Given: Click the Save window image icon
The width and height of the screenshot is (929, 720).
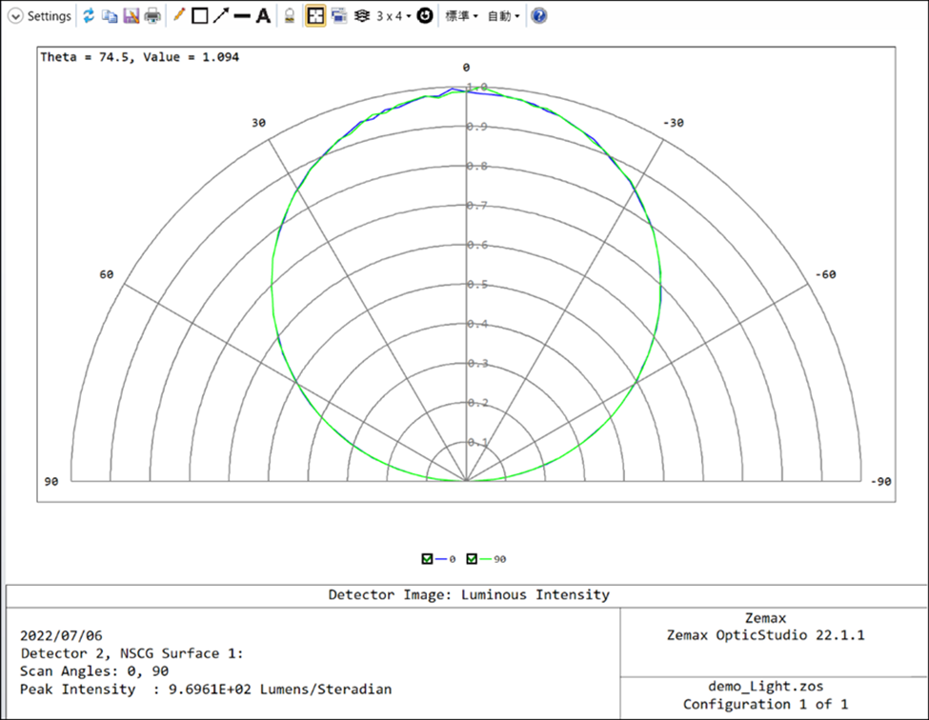Looking at the screenshot, I should tap(131, 16).
